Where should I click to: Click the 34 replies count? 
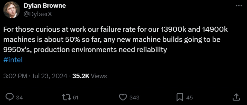point(20,98)
